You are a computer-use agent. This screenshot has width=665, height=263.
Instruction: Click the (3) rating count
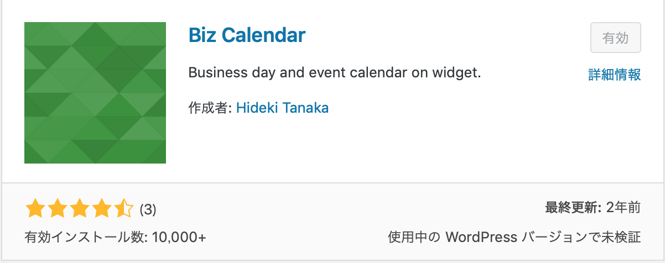tap(148, 210)
